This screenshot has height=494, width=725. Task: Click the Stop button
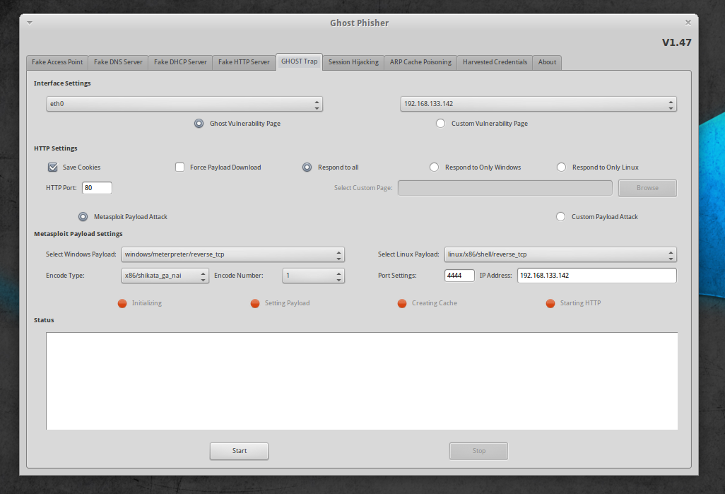click(x=478, y=451)
